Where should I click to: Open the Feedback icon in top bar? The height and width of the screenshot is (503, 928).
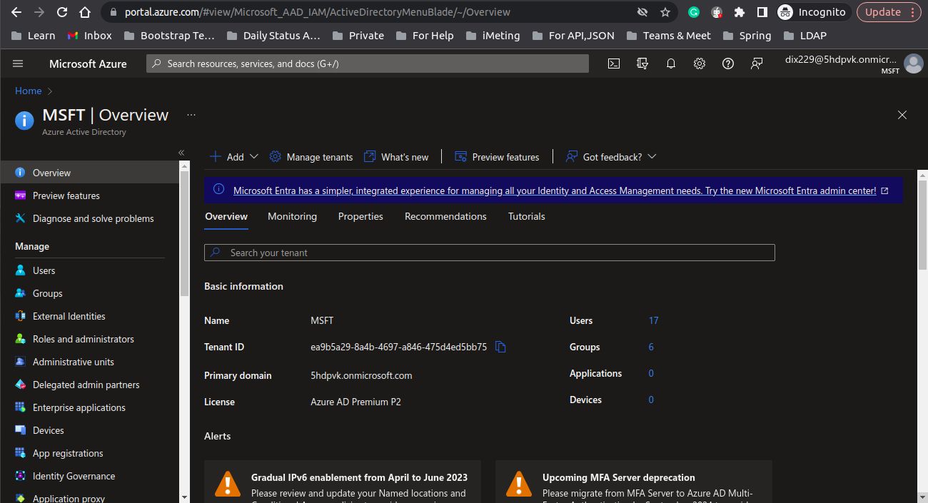757,63
